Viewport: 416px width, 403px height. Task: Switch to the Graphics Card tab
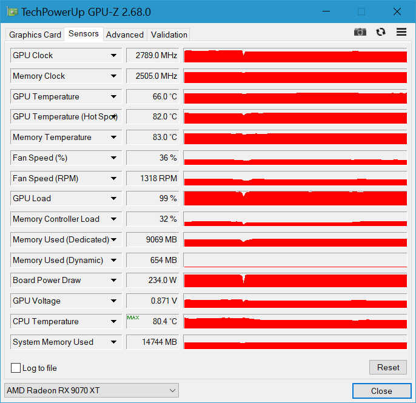pyautogui.click(x=35, y=35)
